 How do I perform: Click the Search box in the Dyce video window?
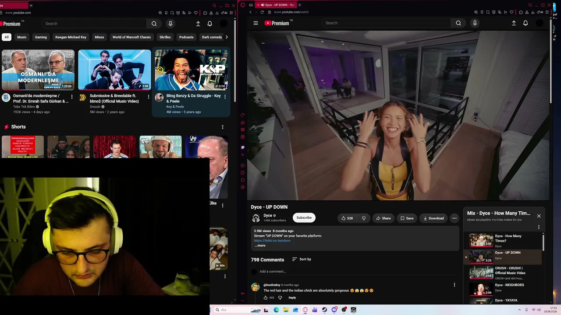[386, 23]
